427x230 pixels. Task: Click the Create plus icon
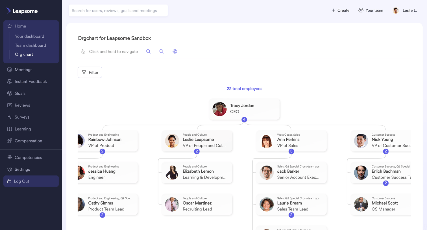click(334, 10)
